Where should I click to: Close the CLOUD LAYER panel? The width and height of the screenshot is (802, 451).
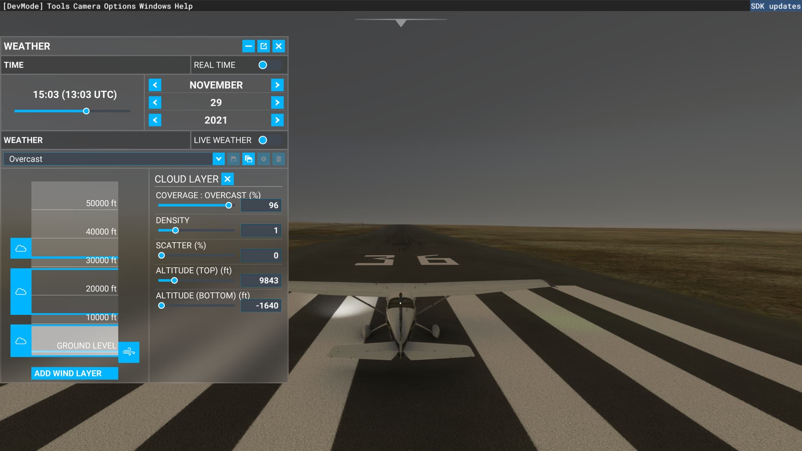[x=228, y=178]
